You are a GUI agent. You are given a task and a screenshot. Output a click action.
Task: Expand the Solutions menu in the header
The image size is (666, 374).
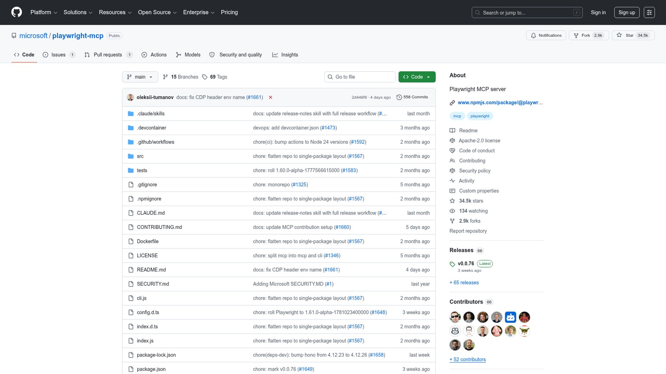pyautogui.click(x=78, y=13)
